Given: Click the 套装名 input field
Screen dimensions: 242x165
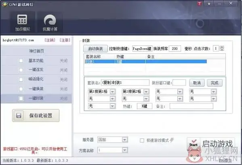Looking at the screenshot, I should (125, 83).
